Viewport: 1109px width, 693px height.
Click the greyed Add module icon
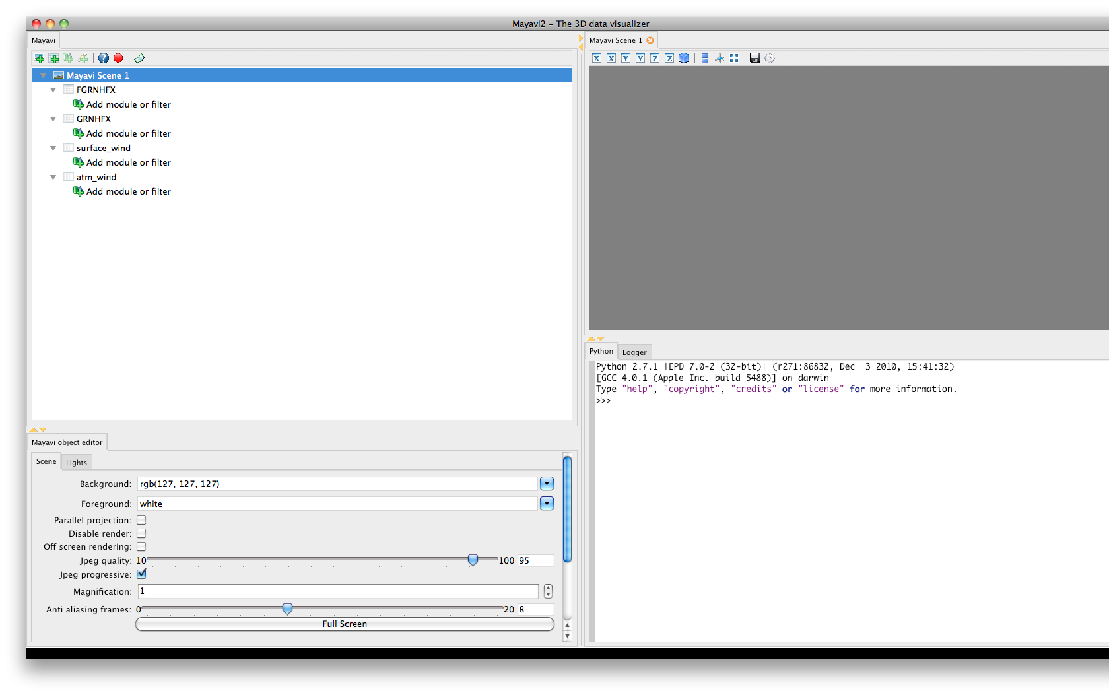pyautogui.click(x=69, y=59)
